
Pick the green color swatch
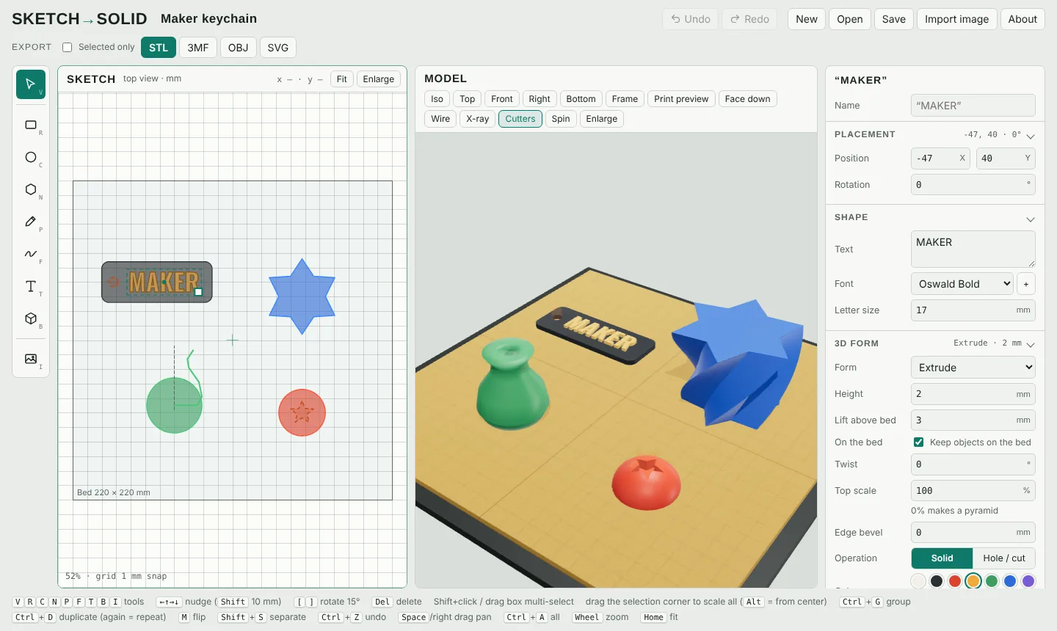click(x=992, y=581)
